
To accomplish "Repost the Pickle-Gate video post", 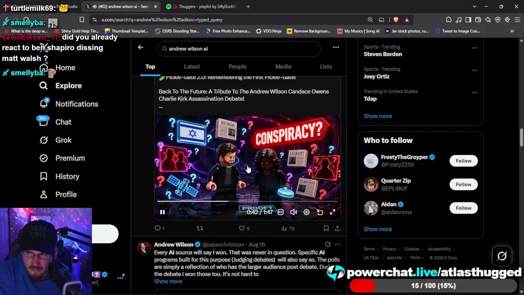I will [200, 228].
